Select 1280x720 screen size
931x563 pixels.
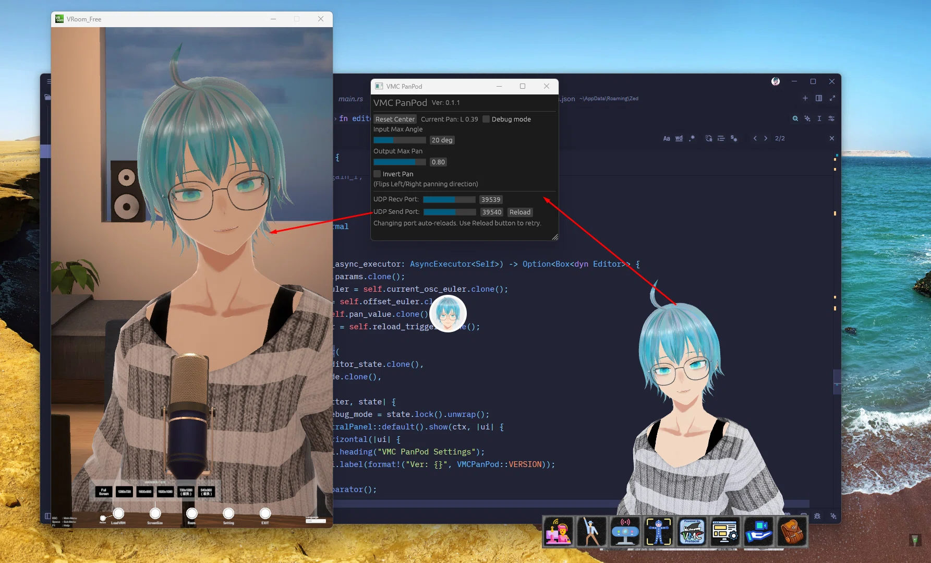124,492
